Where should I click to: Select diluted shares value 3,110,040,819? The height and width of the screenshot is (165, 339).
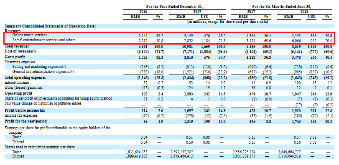(x=289, y=156)
